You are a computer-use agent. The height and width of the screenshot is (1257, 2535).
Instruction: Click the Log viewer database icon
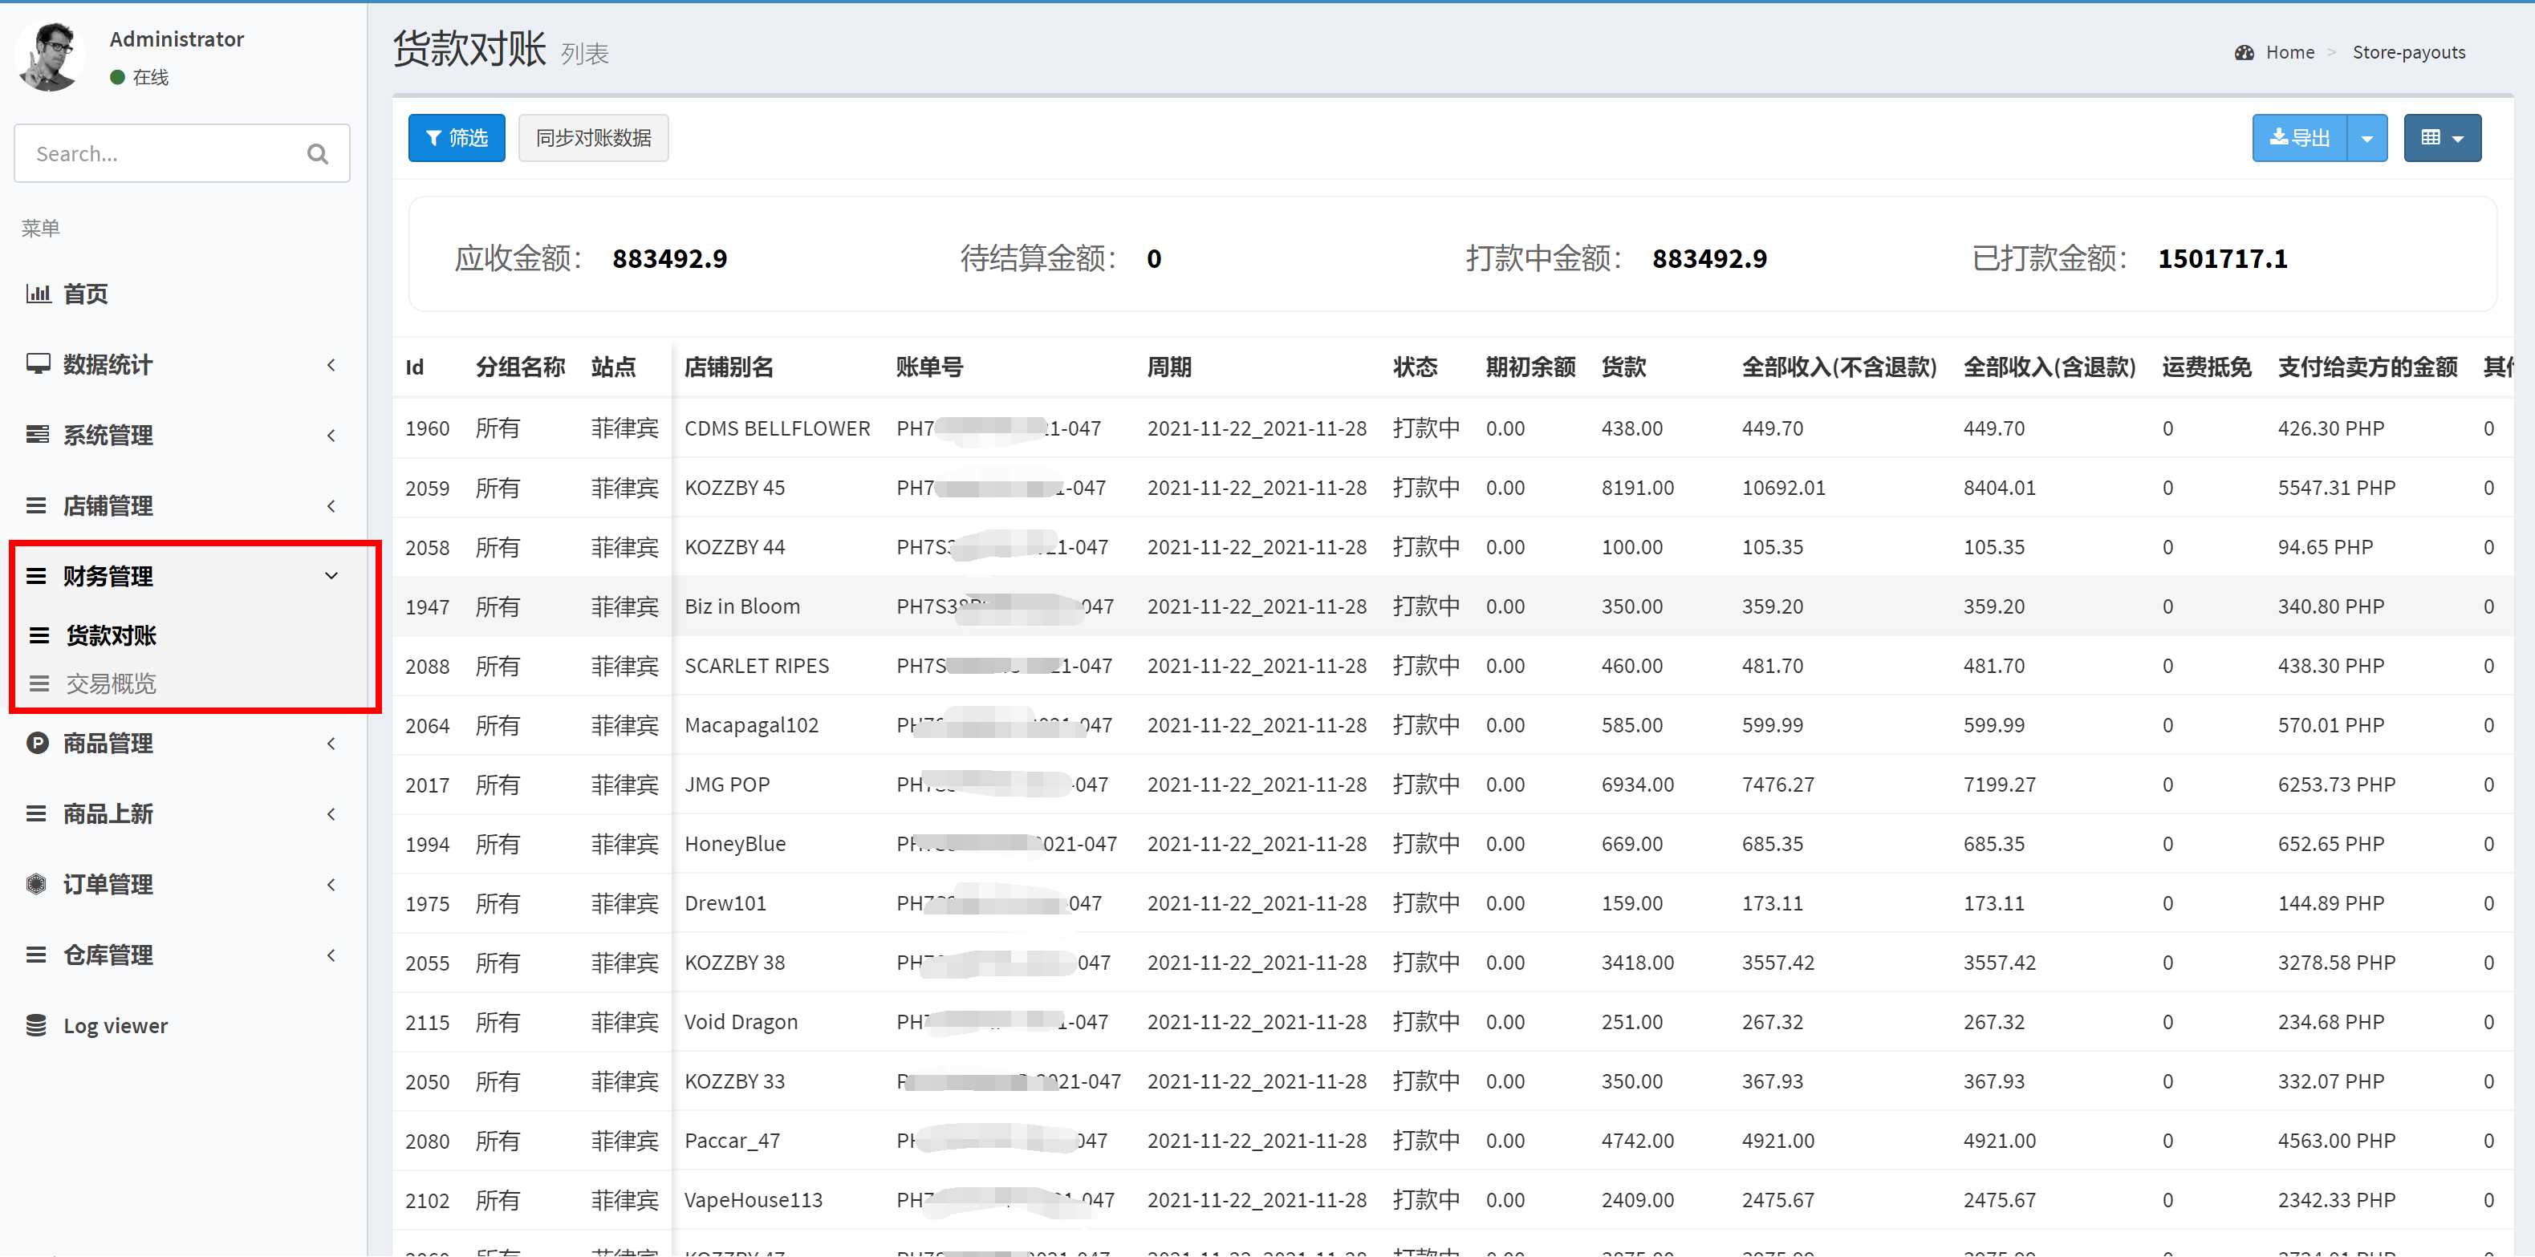tap(38, 1026)
